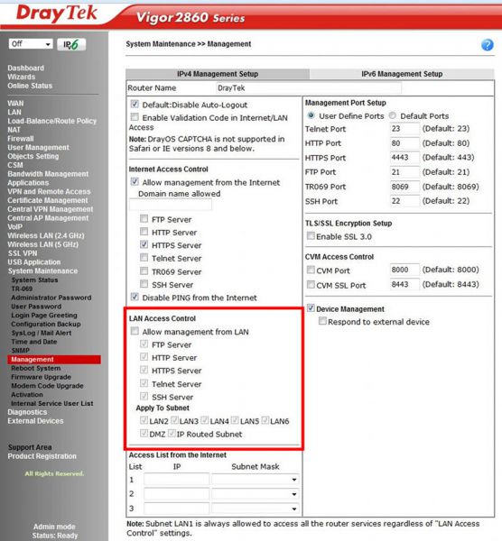Open Support Area link

[x=30, y=447]
